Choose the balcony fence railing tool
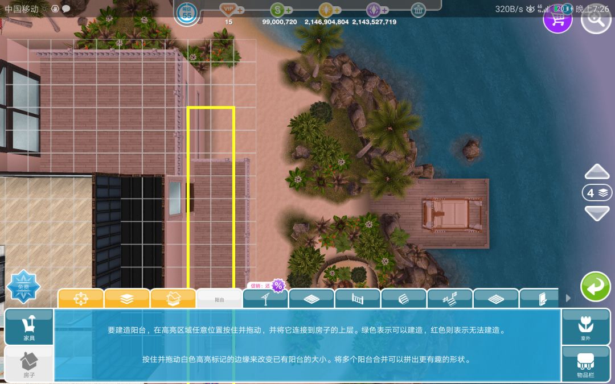 [x=358, y=299]
